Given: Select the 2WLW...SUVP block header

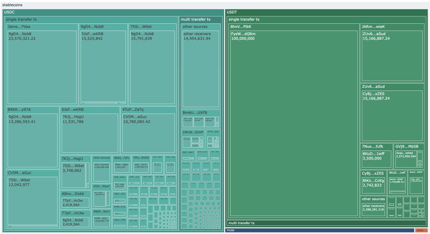Looking at the screenshot, I should pyautogui.click(x=193, y=132).
